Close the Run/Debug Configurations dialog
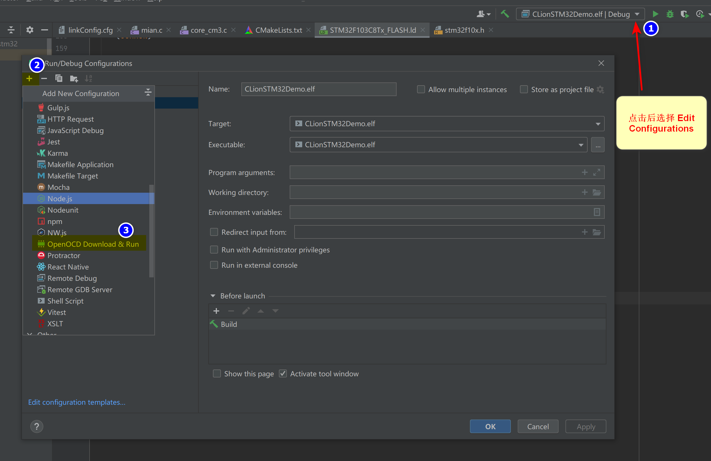 click(x=601, y=63)
